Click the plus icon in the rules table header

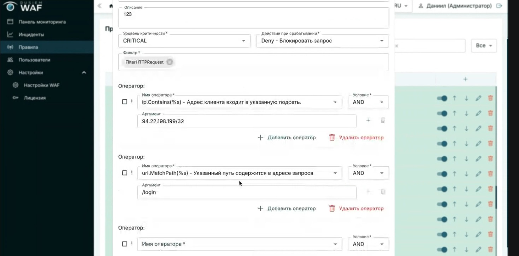click(x=465, y=79)
